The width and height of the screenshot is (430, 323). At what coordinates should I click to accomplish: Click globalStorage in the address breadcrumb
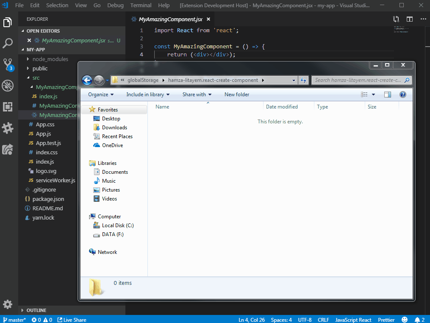(143, 80)
